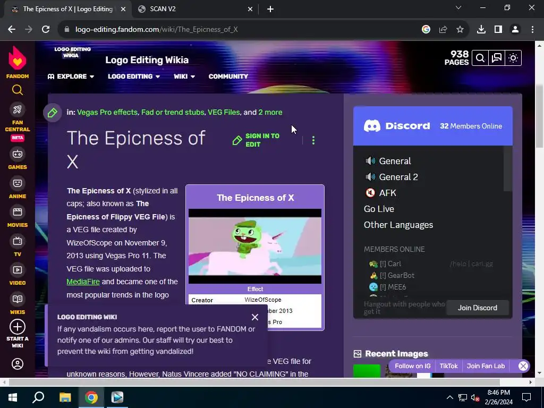Image resolution: width=544 pixels, height=408 pixels.
Task: Toggle Chrome side panel icon
Action: (x=498, y=30)
